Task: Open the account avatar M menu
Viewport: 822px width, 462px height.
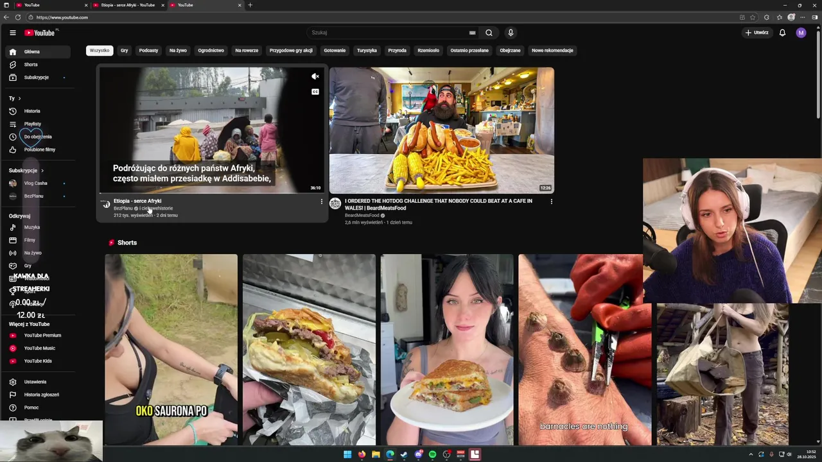Action: tap(801, 33)
